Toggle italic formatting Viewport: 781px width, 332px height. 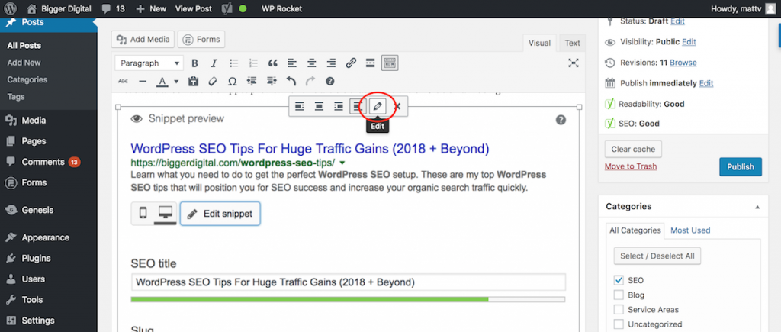tap(214, 63)
